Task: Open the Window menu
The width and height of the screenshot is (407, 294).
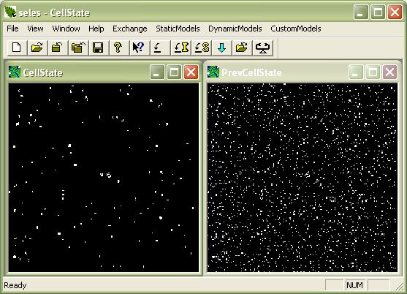Action: point(66,29)
